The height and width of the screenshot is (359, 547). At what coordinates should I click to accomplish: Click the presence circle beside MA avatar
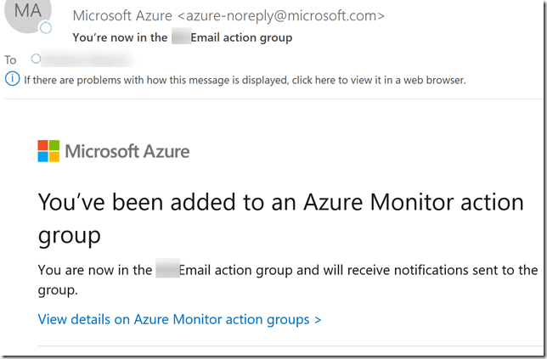tap(45, 28)
